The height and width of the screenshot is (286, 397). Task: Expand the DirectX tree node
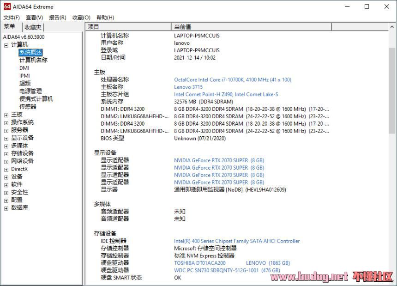click(6, 170)
